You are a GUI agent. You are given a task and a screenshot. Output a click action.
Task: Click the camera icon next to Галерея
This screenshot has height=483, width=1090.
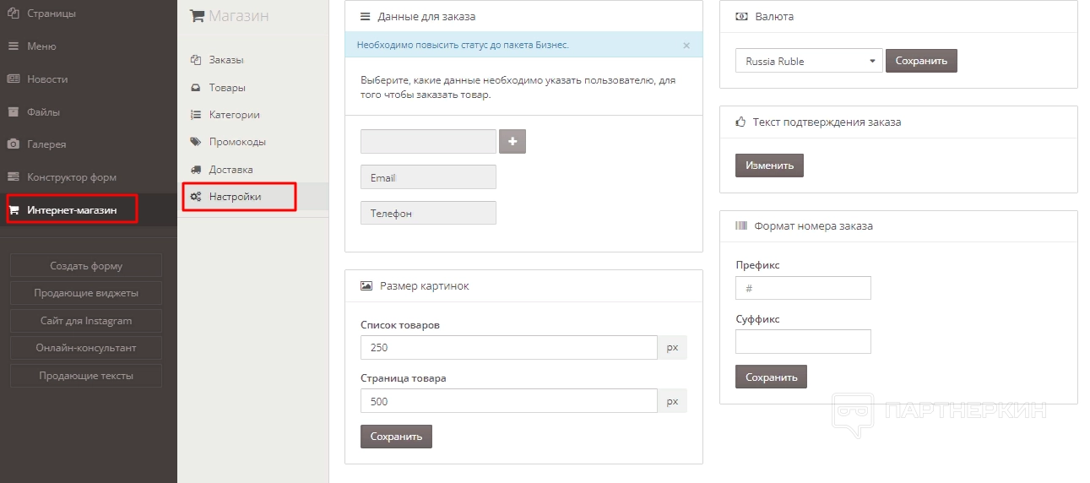pos(14,144)
